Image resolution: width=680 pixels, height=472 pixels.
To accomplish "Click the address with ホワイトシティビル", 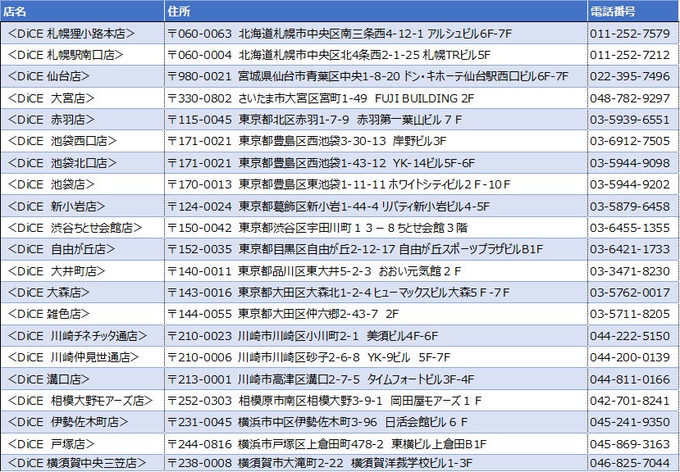I will coord(376,184).
